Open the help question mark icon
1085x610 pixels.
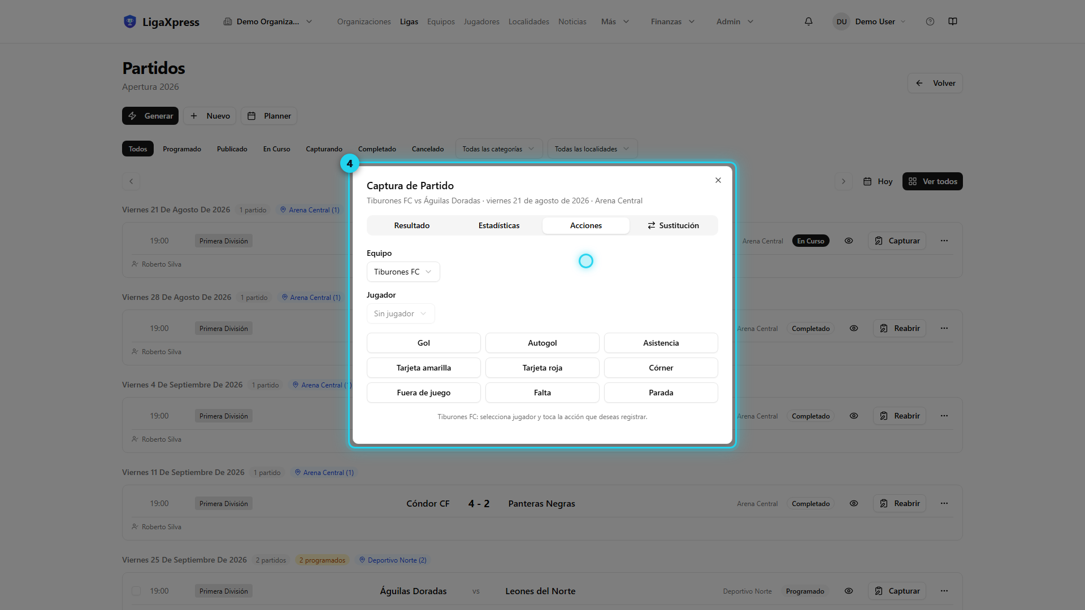[930, 21]
